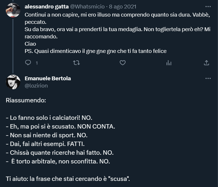Like the tweet with the heart icon
Screen dimensions: 218x187
123,63
